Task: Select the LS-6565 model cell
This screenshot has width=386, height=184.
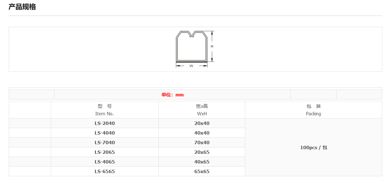Action: click(x=105, y=172)
